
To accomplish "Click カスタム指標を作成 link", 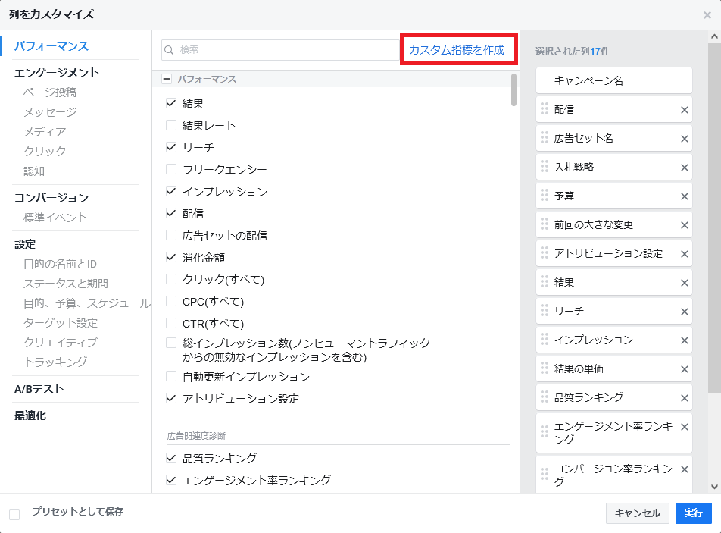I will pos(457,50).
